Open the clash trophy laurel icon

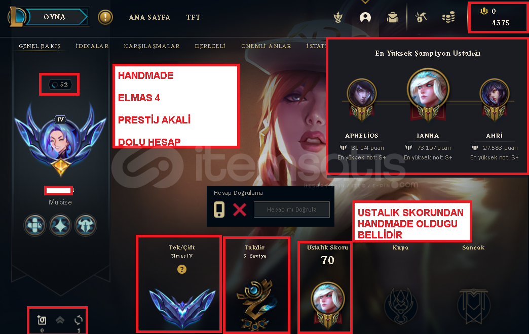click(338, 17)
